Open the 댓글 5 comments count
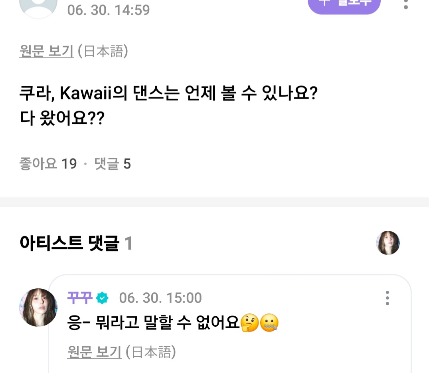 pyautogui.click(x=113, y=164)
